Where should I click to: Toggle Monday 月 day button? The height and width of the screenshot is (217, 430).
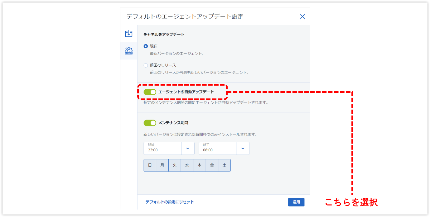(x=162, y=165)
